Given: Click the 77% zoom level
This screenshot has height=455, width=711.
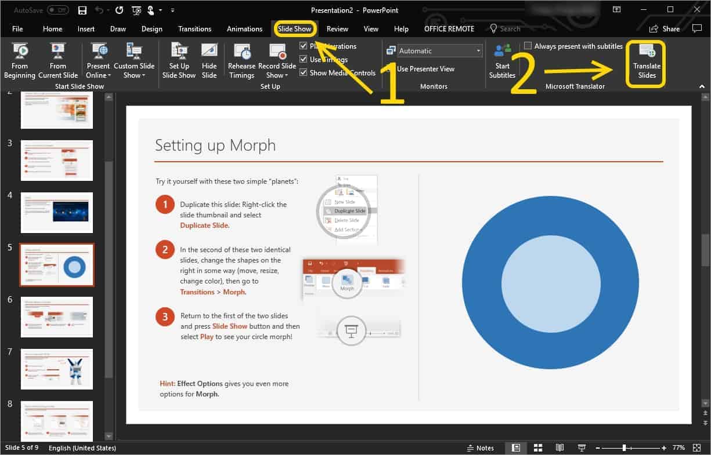Looking at the screenshot, I should point(678,448).
